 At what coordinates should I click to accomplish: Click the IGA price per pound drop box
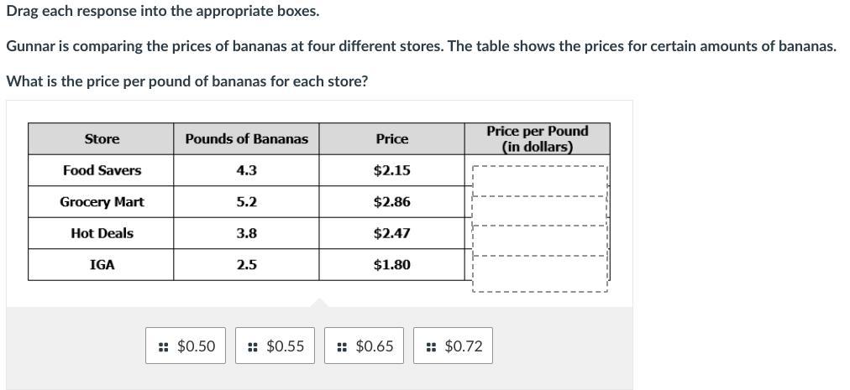click(539, 273)
